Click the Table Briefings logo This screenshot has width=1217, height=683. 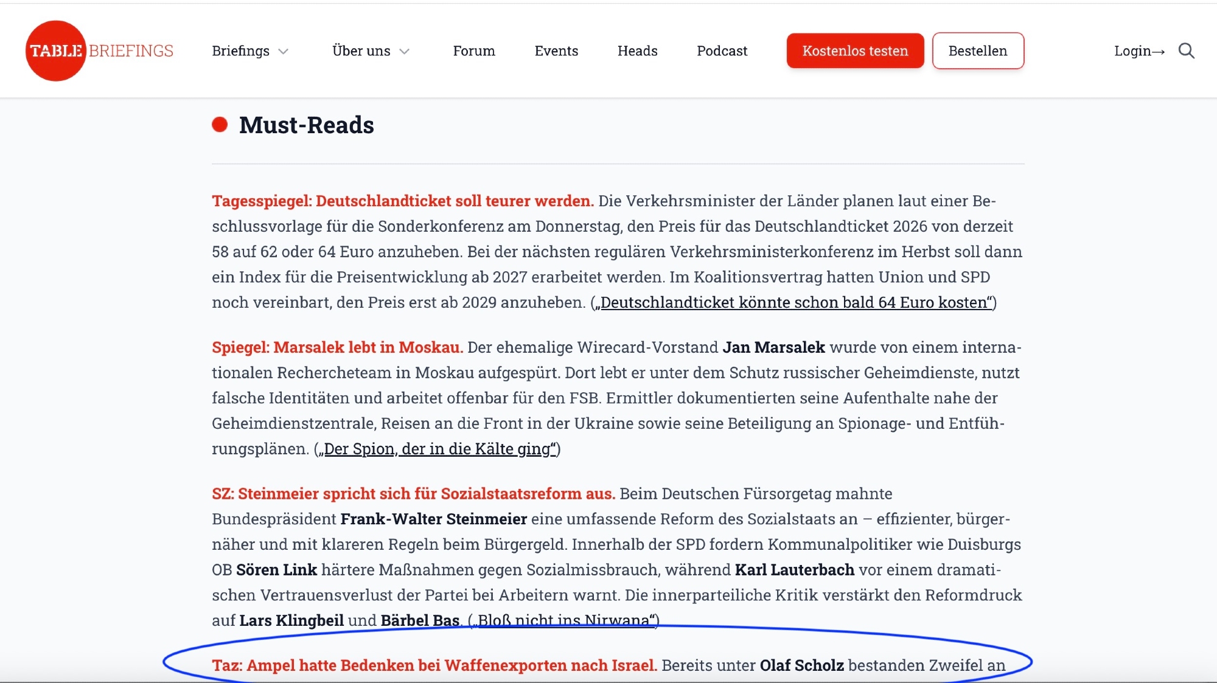coord(99,51)
